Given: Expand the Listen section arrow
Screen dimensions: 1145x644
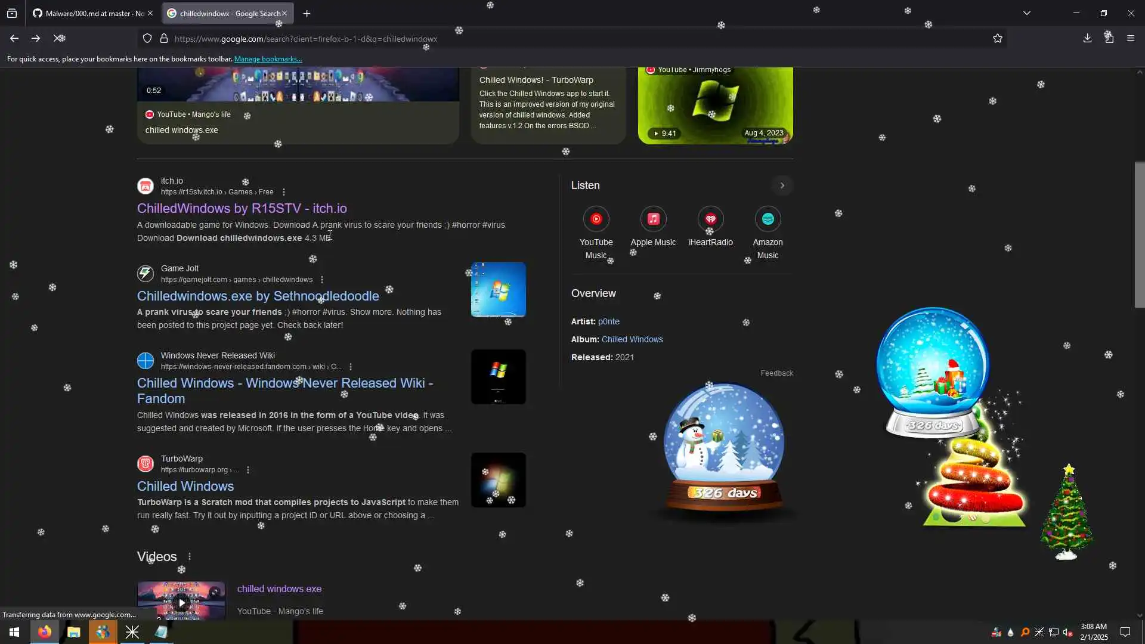Looking at the screenshot, I should [x=782, y=185].
